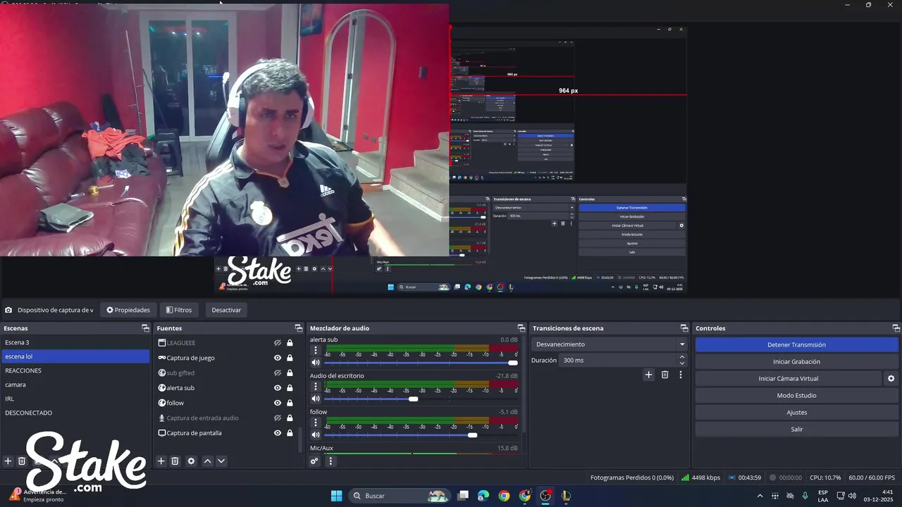Open transition properties three-dot menu
The width and height of the screenshot is (902, 507).
(x=680, y=375)
